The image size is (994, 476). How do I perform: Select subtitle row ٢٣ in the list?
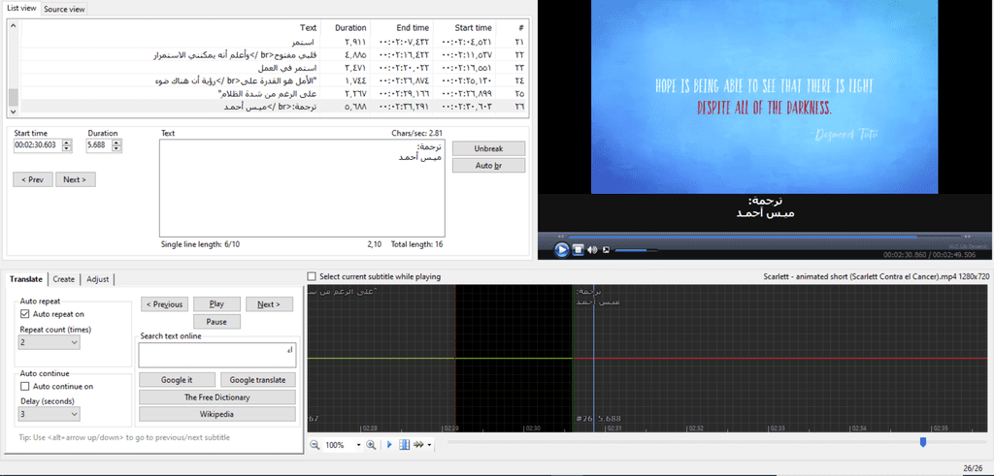tap(275, 68)
